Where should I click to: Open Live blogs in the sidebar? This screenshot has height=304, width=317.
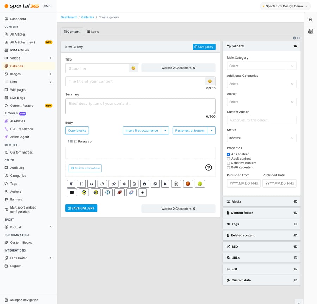pyautogui.click(x=17, y=98)
